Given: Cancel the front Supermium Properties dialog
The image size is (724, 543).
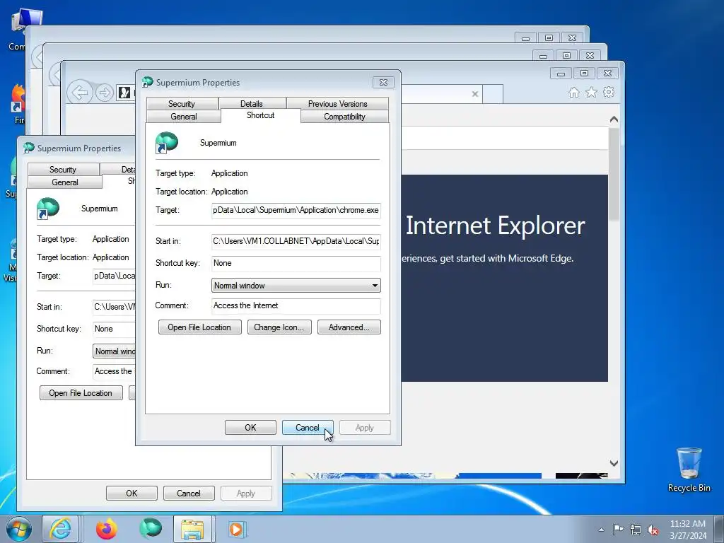Looking at the screenshot, I should click(x=308, y=428).
